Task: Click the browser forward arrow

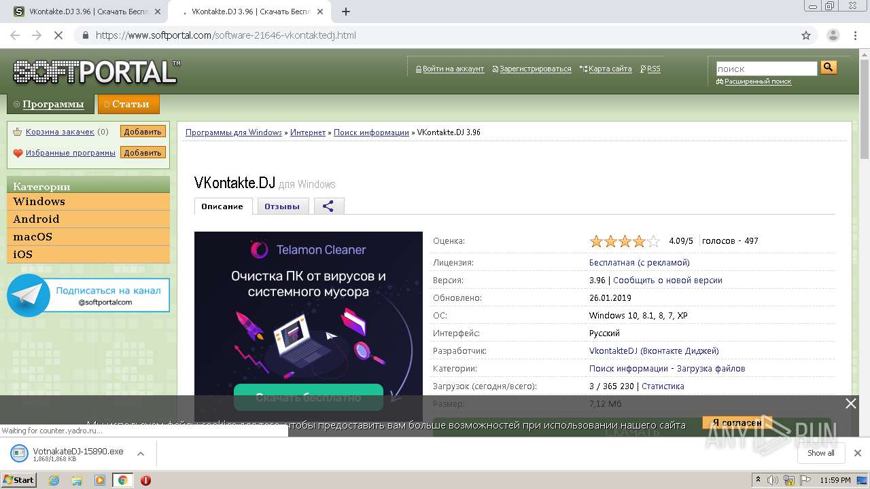Action: click(37, 35)
